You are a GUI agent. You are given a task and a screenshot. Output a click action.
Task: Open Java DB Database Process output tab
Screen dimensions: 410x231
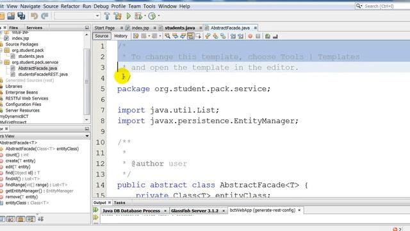tap(131, 210)
